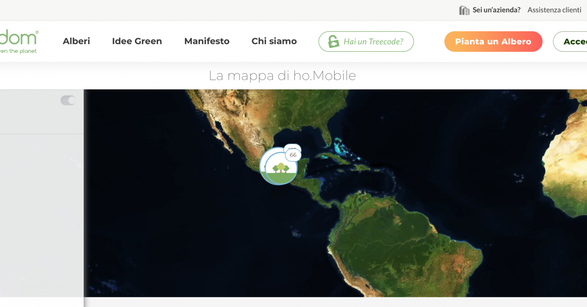Viewport: 587px width, 307px height.
Task: Click the building icon beside Sei un'azienda
Action: pyautogui.click(x=464, y=10)
